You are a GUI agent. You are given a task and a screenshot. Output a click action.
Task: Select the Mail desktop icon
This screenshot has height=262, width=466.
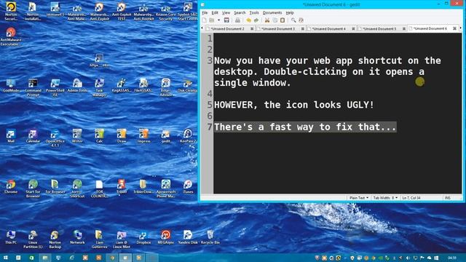(x=11, y=136)
